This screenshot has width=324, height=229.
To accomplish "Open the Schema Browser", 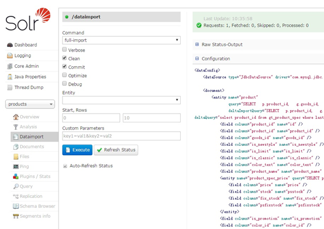I will click(37, 206).
